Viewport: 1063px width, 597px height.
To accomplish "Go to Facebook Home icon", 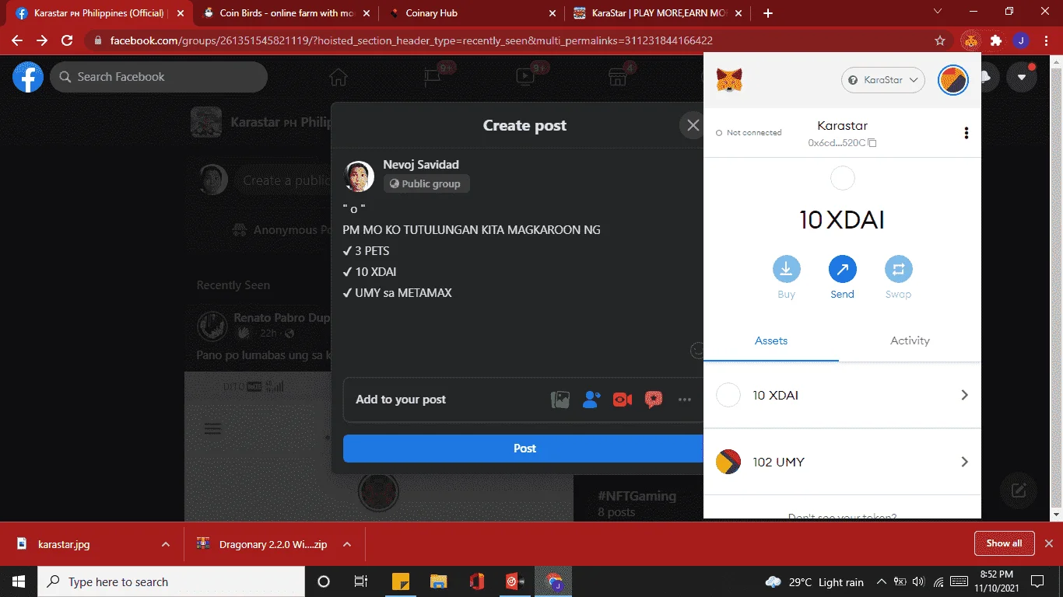I will point(338,77).
